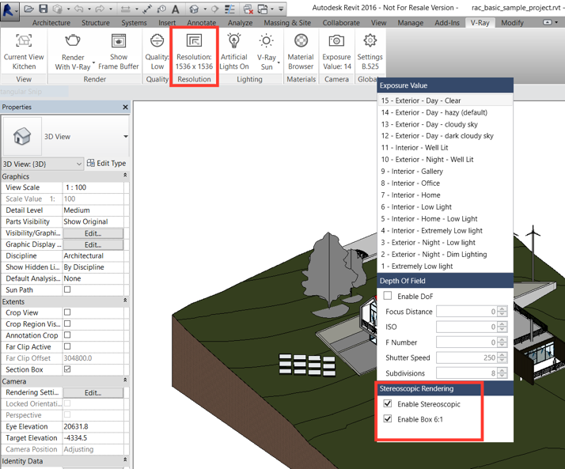Viewport: 565px width, 469px height.
Task: Click the Open file icon in quick access toolbar
Action: (28, 9)
